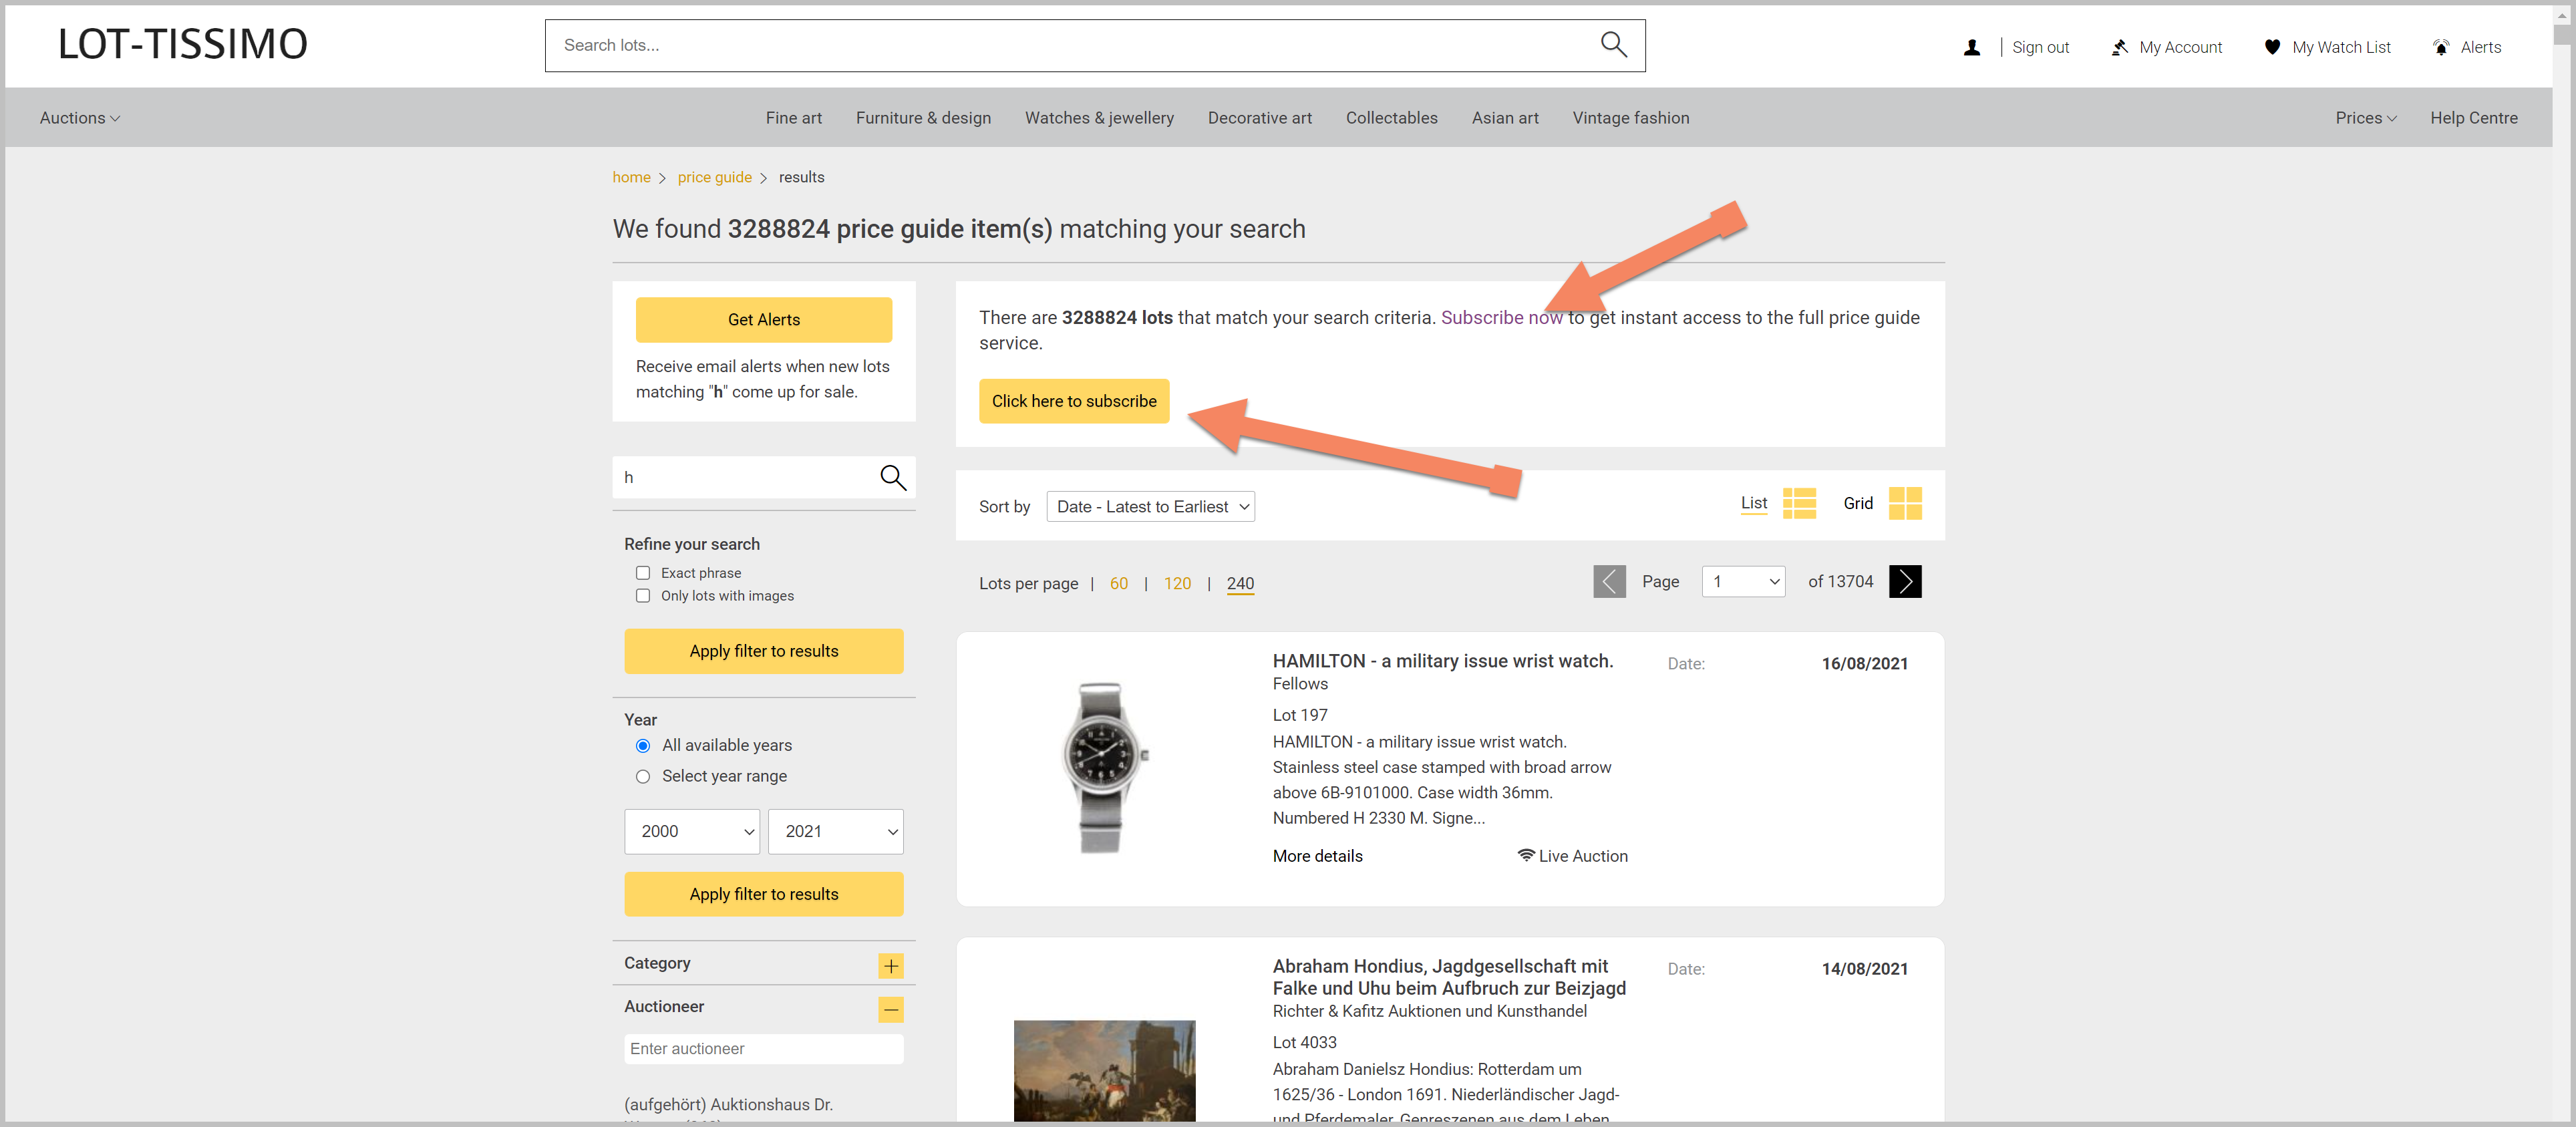Click the sidebar search magnifier icon
This screenshot has width=2576, height=1127.
tap(892, 478)
